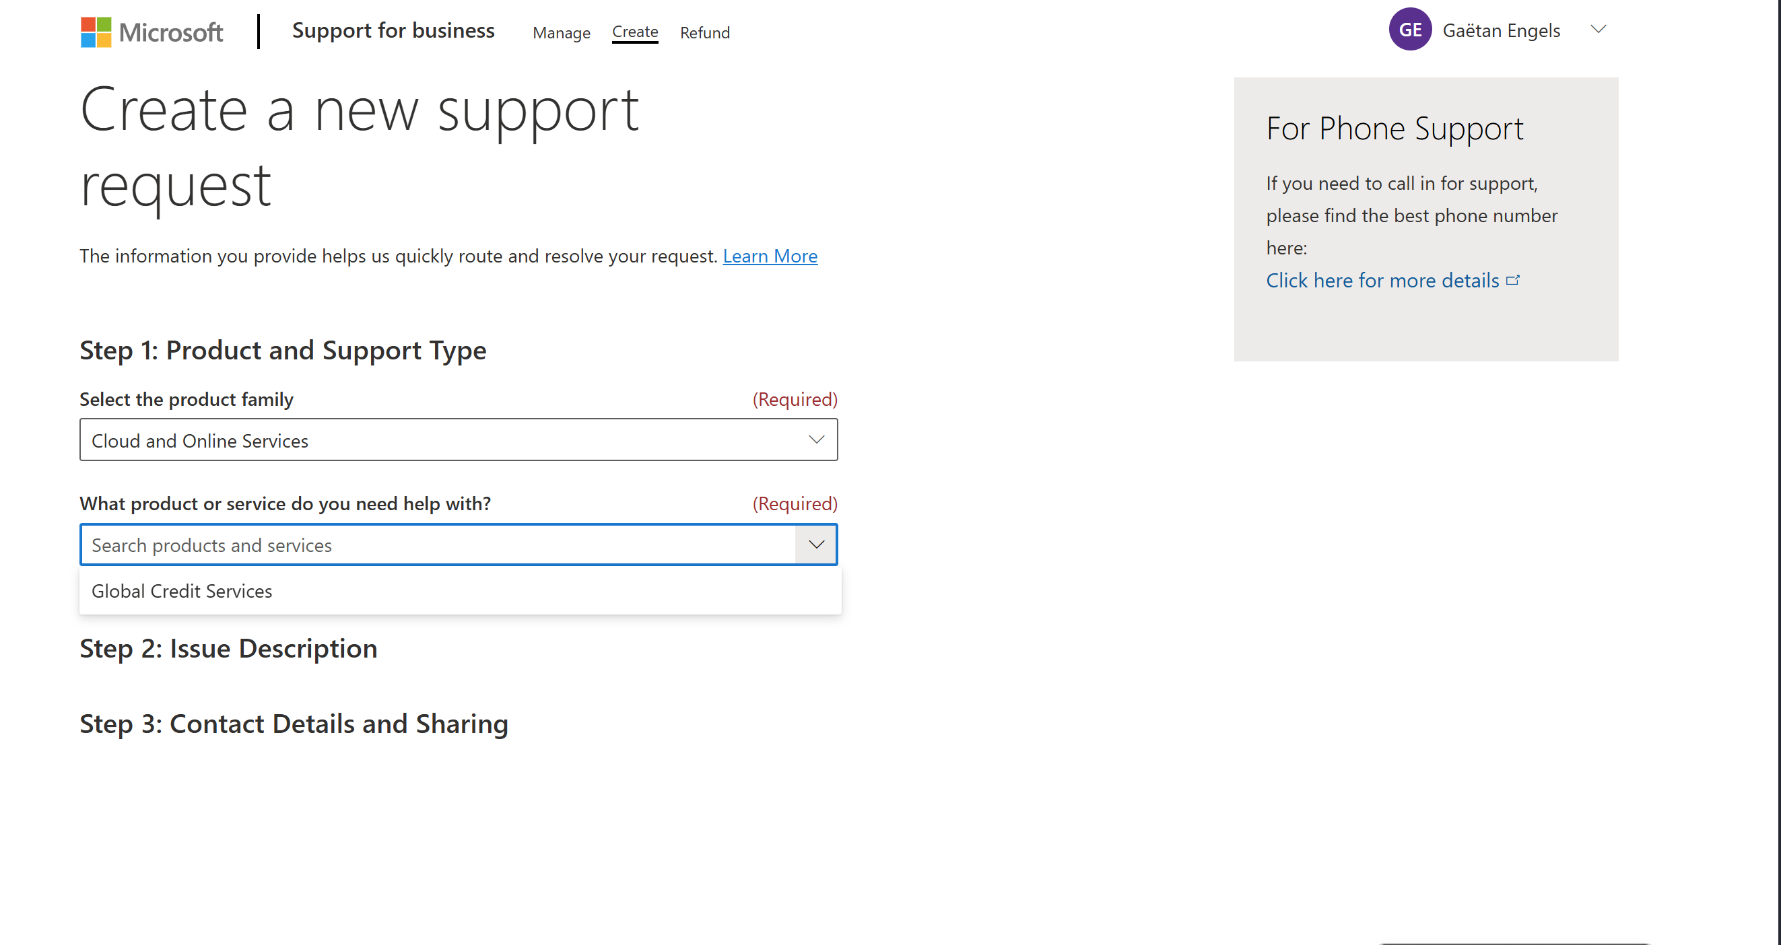Screen dimensions: 1781x945
Task: Toggle the products and services dropdown arrow
Action: tap(816, 545)
